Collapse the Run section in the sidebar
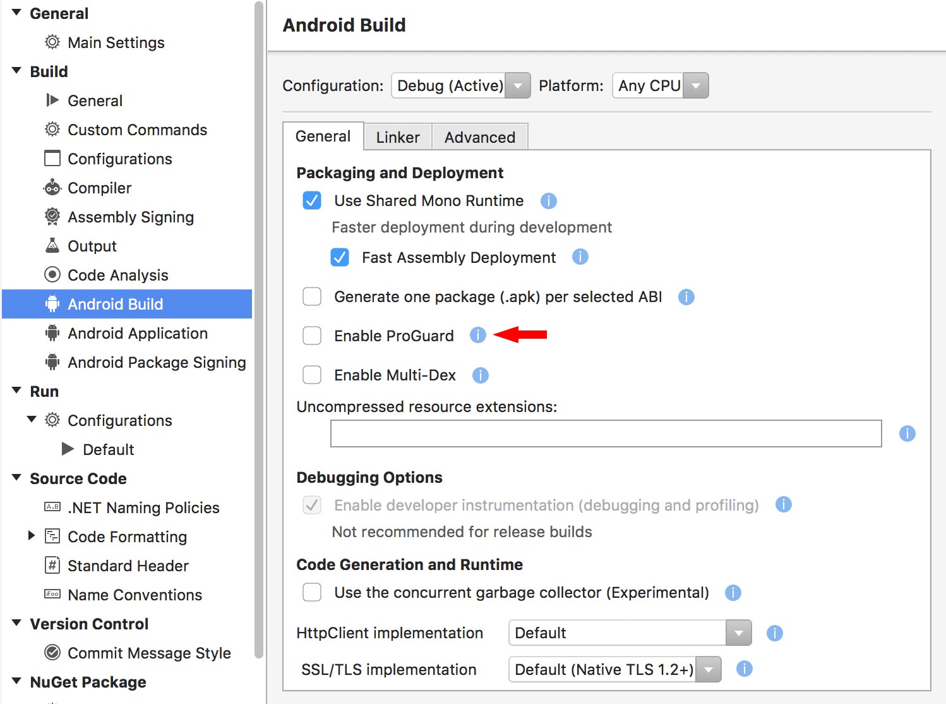 coord(16,391)
